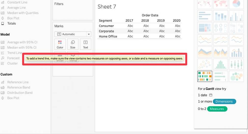Viewport: 248px width, 134px height.
Task: Click the Size button in Marks card
Action: [x=73, y=44]
